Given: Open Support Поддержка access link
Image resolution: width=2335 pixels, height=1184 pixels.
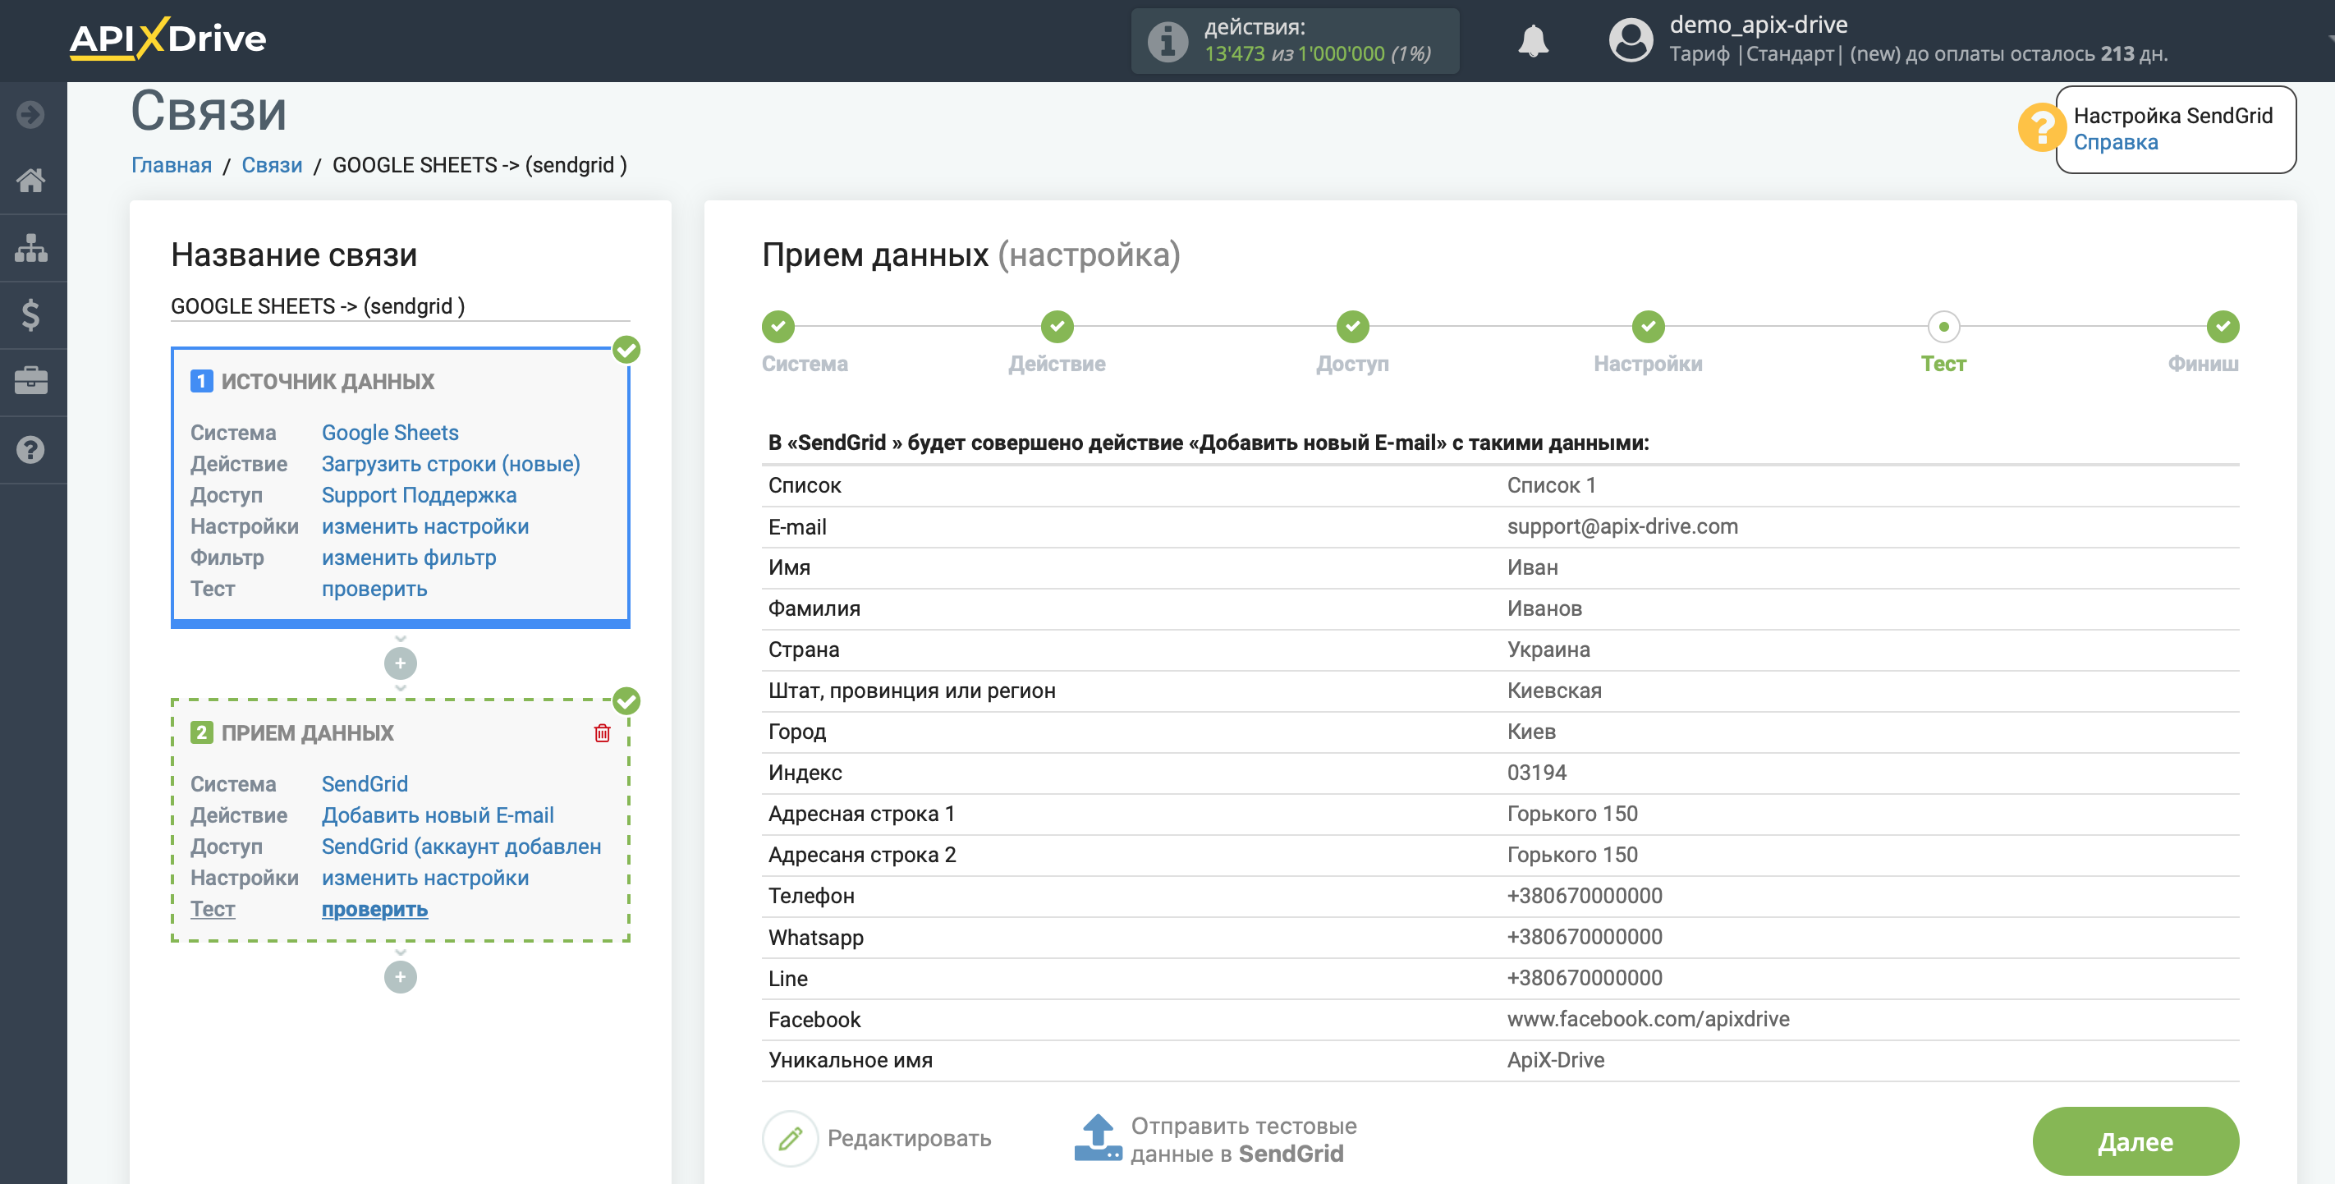Looking at the screenshot, I should [419, 495].
